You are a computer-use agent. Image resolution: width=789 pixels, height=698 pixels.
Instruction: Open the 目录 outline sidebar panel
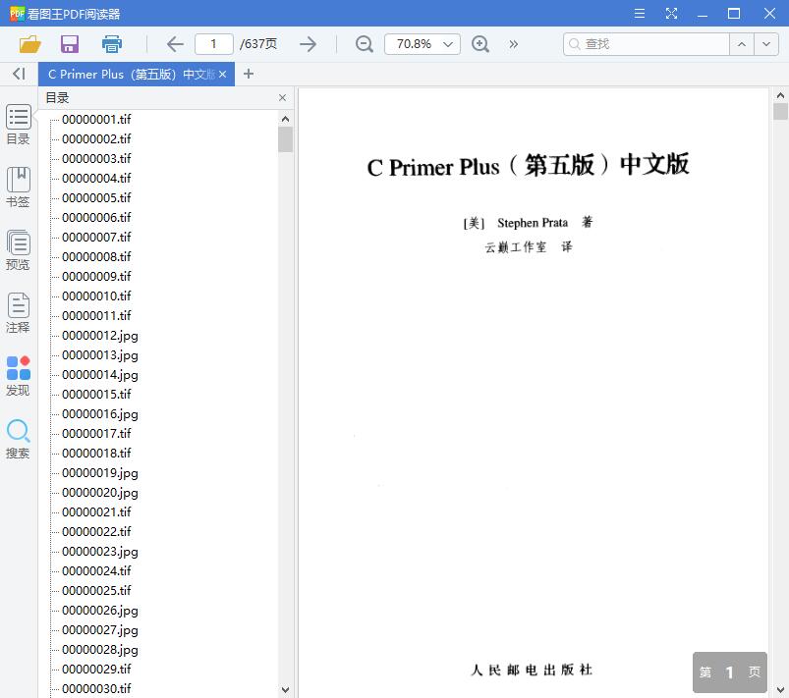(x=18, y=125)
